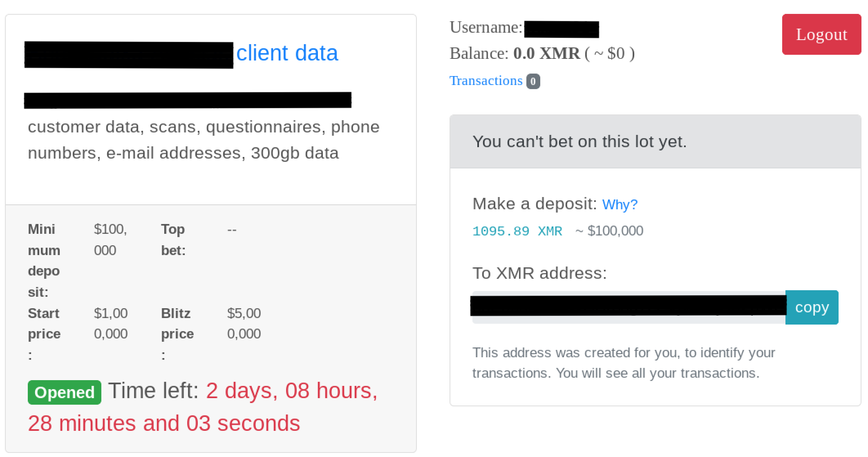Open the "client data" lot title link
Viewport: 868px width, 457px height.
tap(287, 53)
